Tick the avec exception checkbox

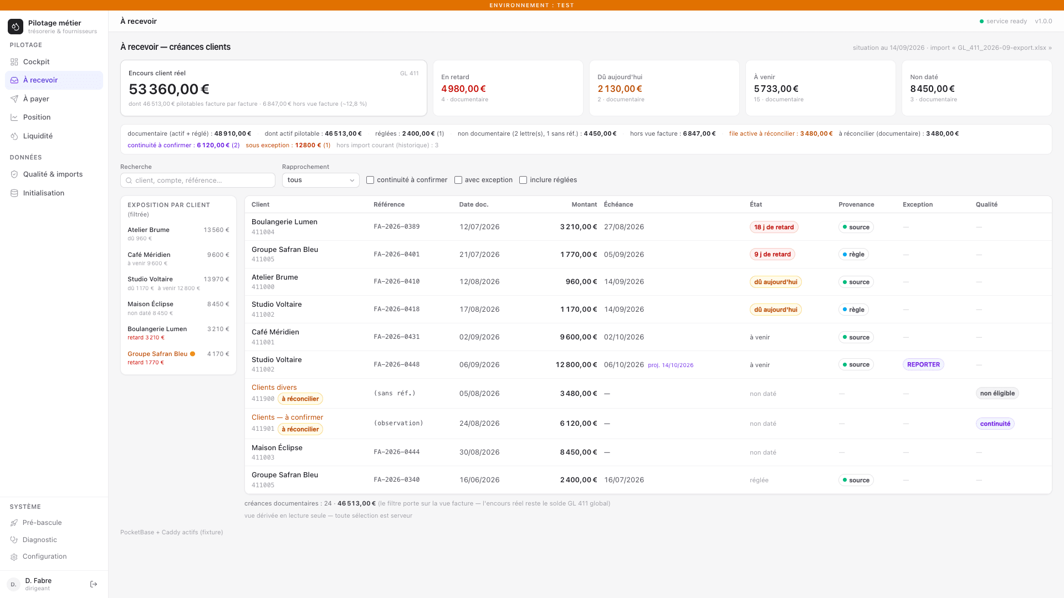458,180
